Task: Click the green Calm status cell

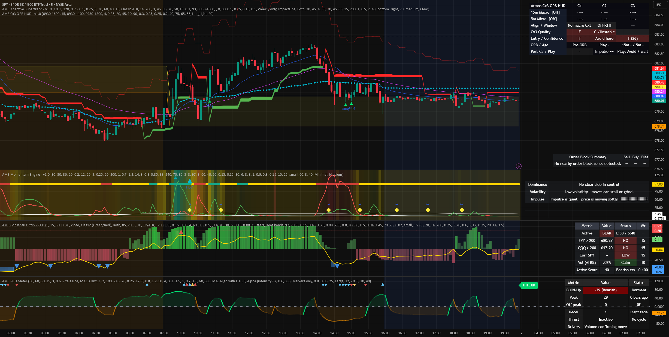Action: click(625, 262)
